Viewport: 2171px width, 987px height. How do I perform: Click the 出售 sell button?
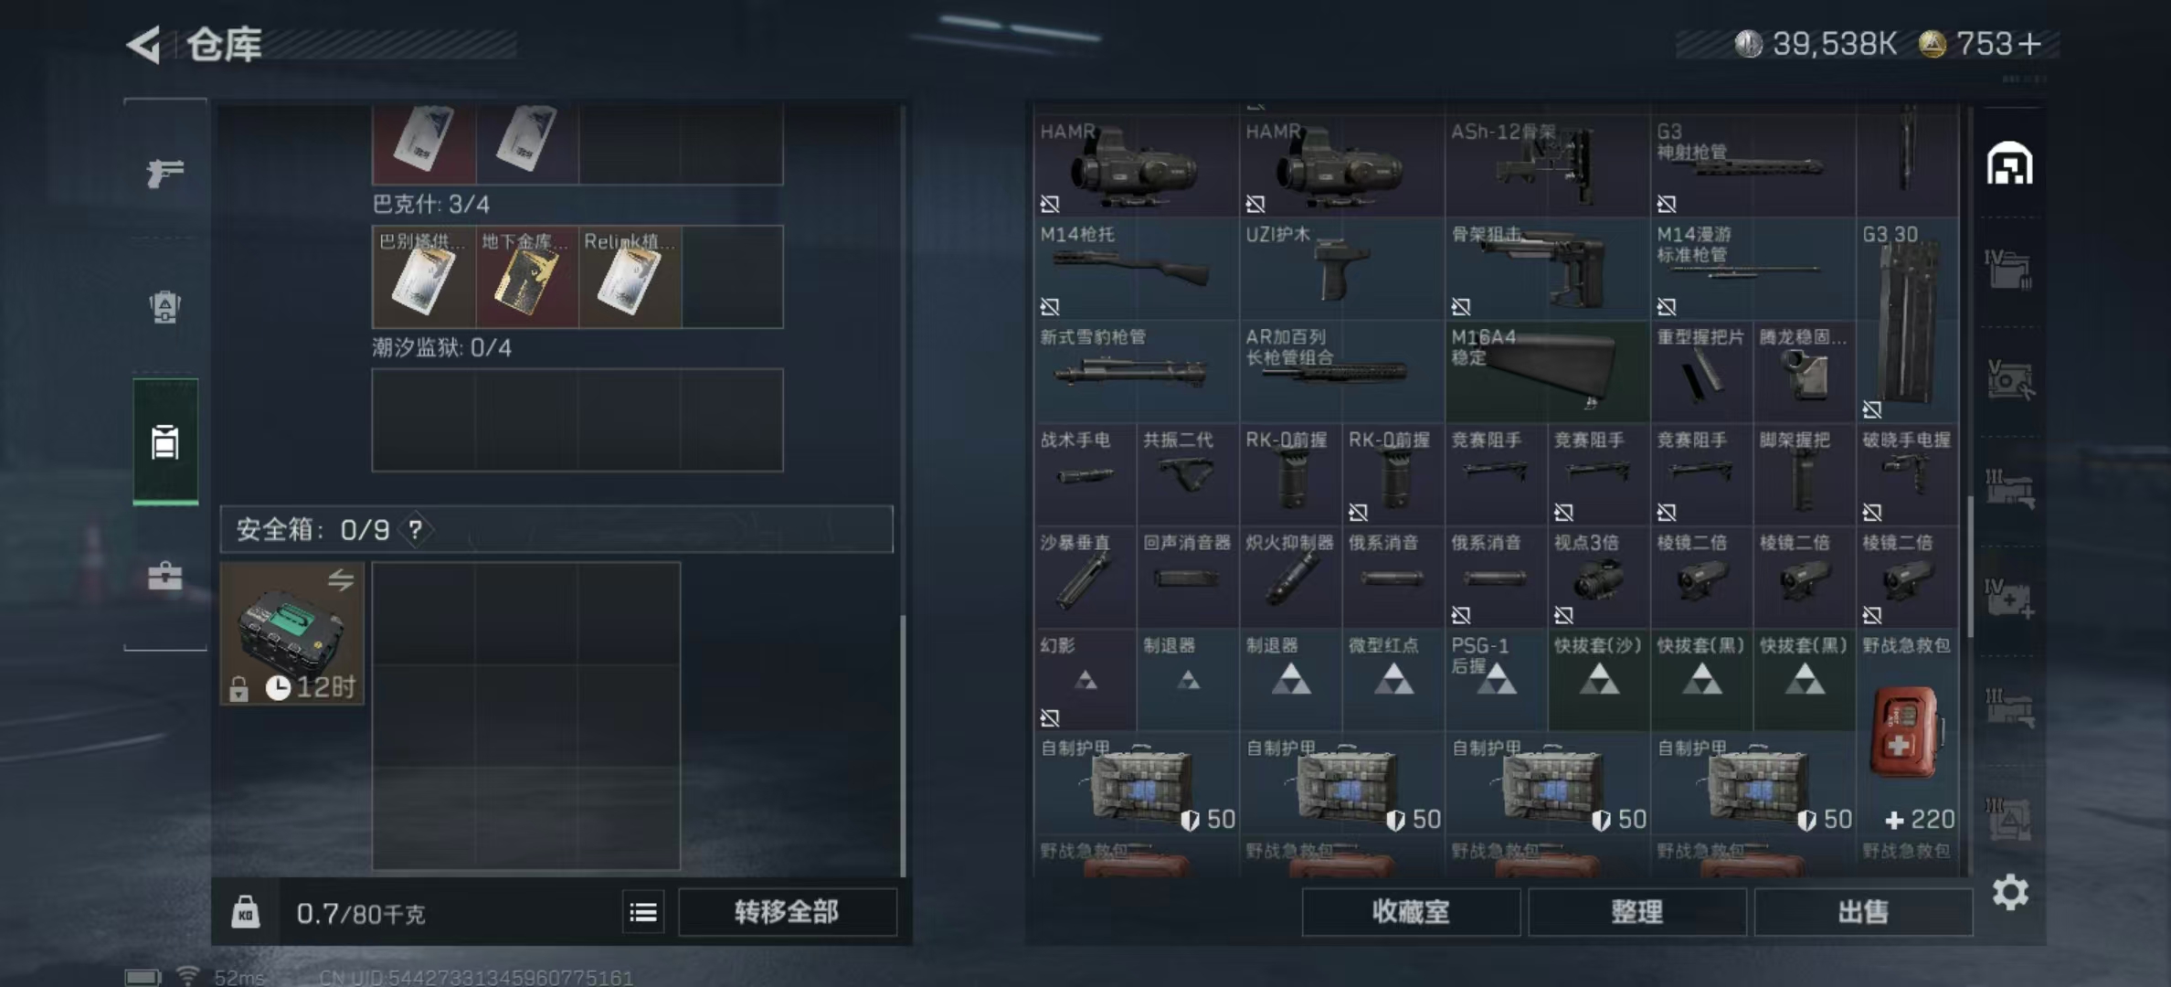pos(1863,912)
